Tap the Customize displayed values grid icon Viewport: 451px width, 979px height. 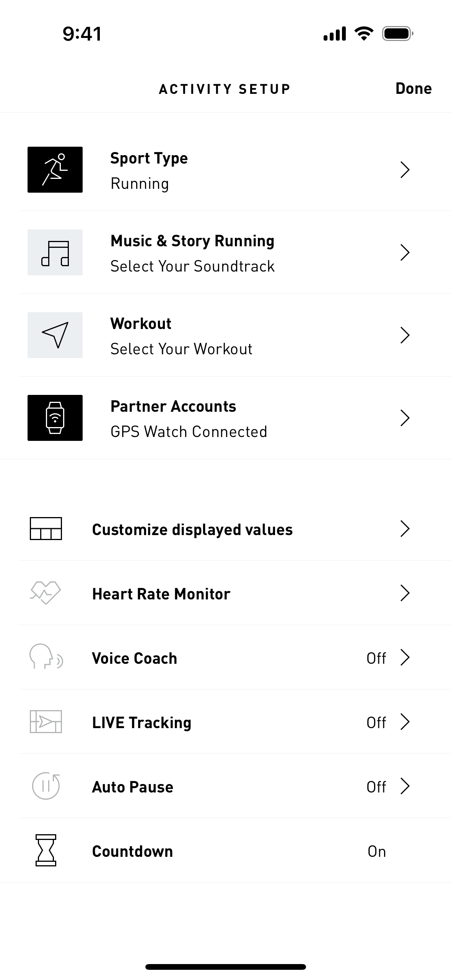pyautogui.click(x=46, y=529)
